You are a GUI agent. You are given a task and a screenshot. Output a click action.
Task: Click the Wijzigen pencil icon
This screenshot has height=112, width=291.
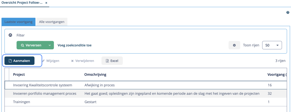click(43, 61)
